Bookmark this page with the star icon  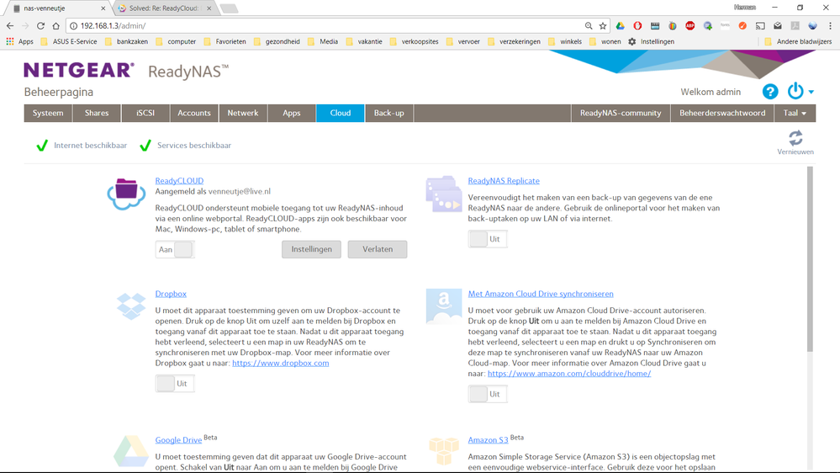point(603,26)
